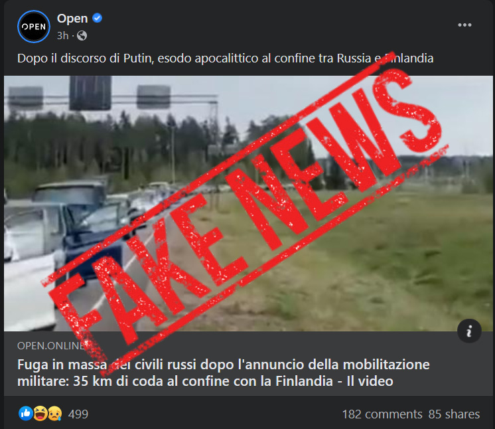Open the video preview thumbnail of cars
The width and height of the screenshot is (495, 429).
248,203
